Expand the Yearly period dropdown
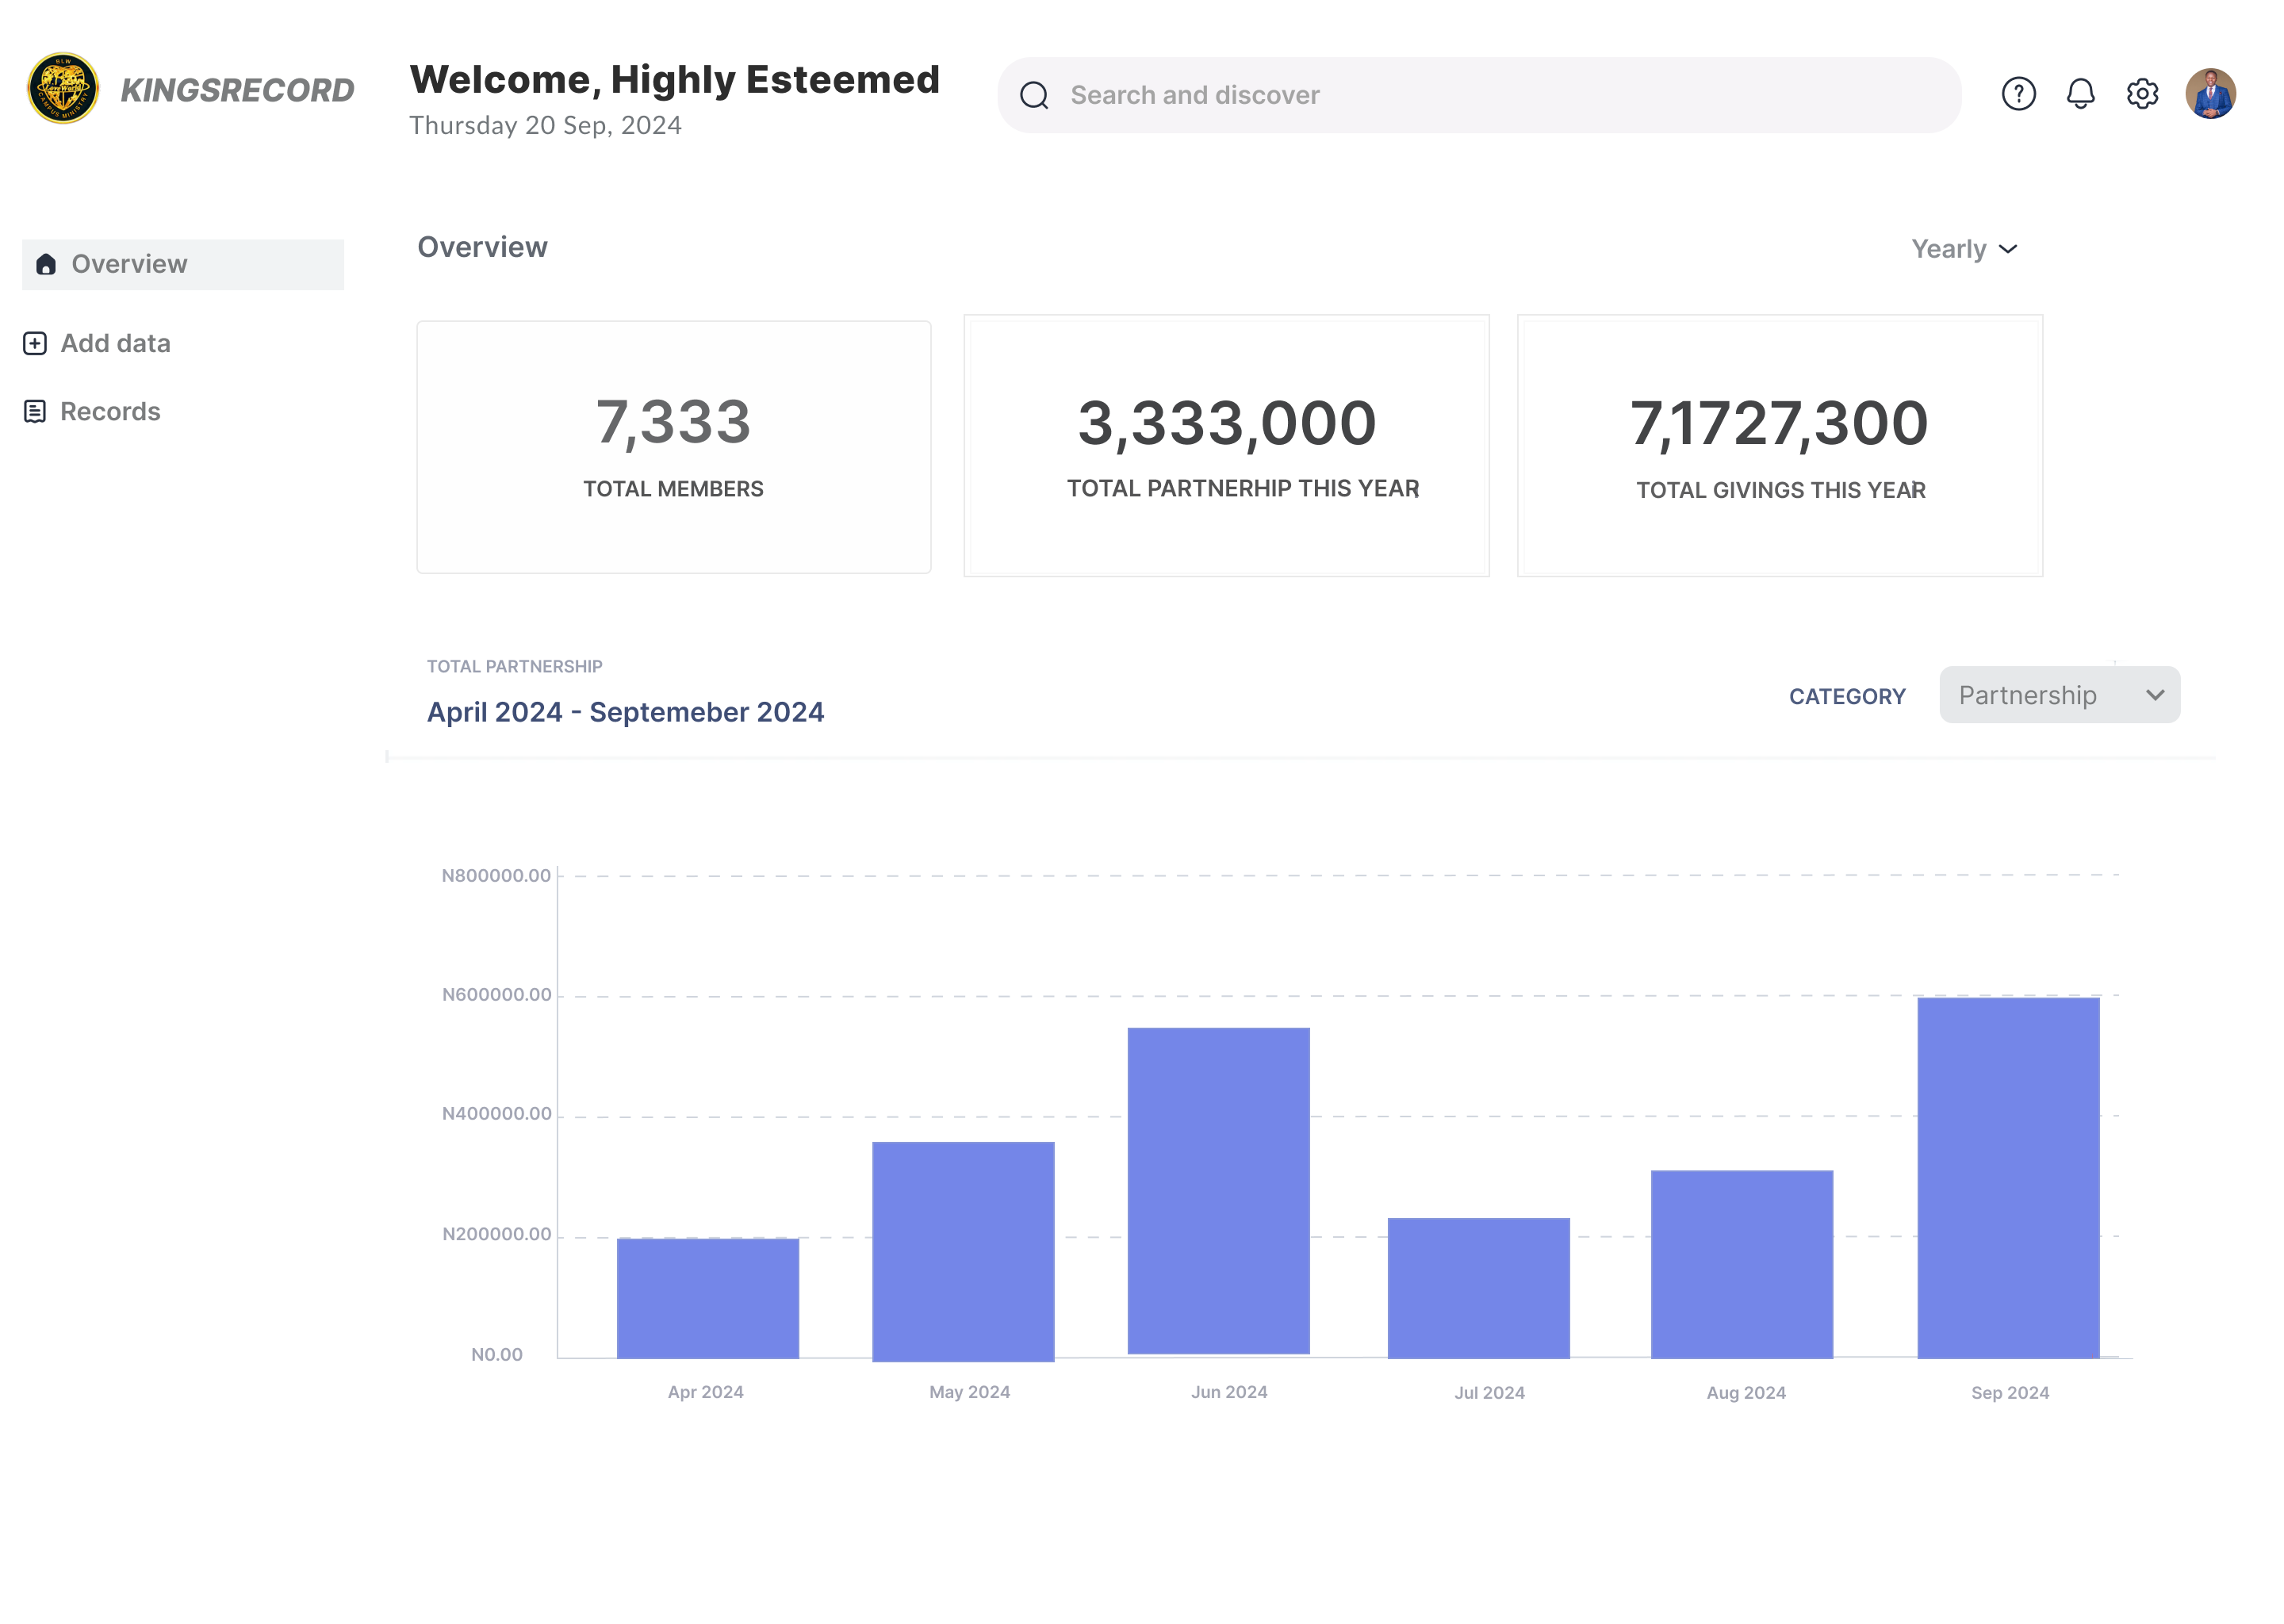This screenshot has height=1624, width=2284. (1964, 249)
